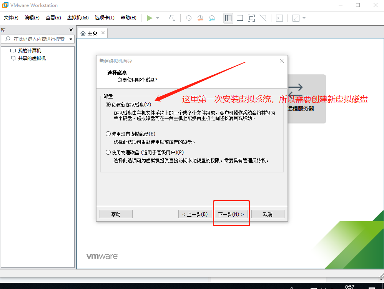The height and width of the screenshot is (289, 384).
Task: Open the 选项卡(T) menu
Action: click(x=105, y=18)
